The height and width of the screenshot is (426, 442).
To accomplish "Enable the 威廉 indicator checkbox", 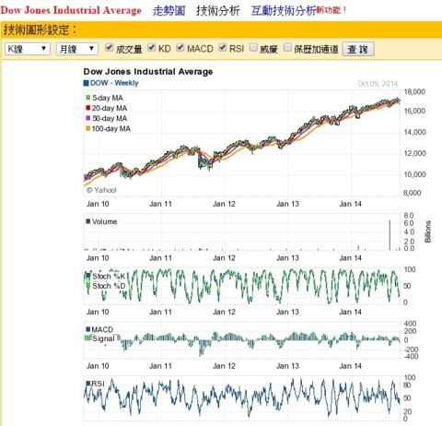I will tap(253, 48).
